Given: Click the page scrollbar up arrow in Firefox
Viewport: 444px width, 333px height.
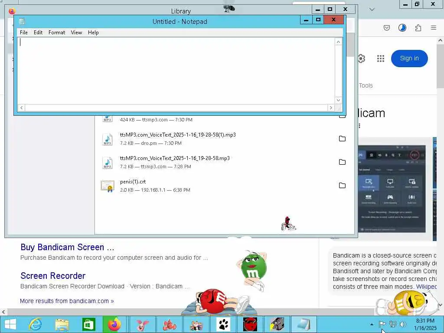Looking at the screenshot, I should point(441,40).
